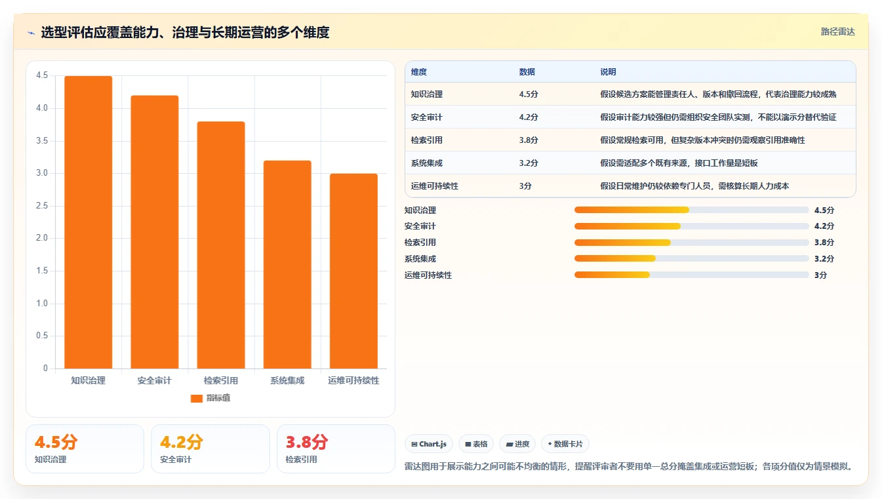Click the lightning icon beside the slide title
The image size is (882, 499).
pos(31,32)
